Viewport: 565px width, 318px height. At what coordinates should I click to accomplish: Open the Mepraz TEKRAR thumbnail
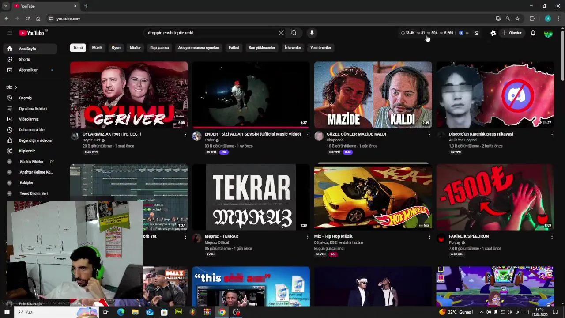tap(251, 197)
